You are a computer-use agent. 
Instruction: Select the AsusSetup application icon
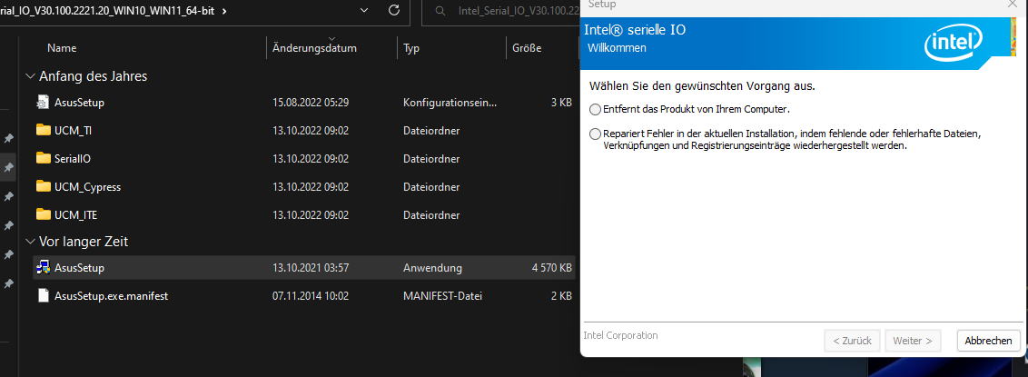44,267
